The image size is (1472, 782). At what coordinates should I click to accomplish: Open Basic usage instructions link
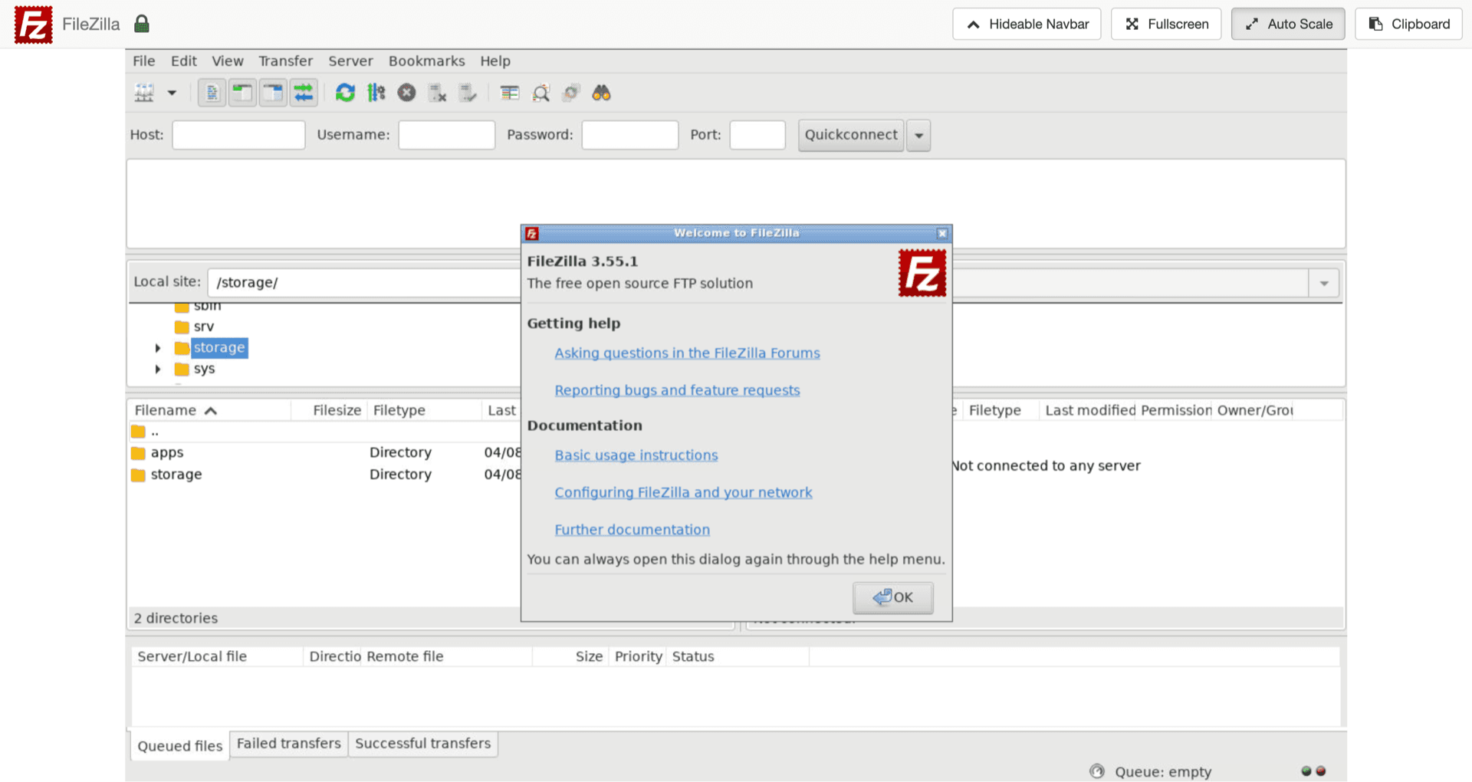pos(636,455)
